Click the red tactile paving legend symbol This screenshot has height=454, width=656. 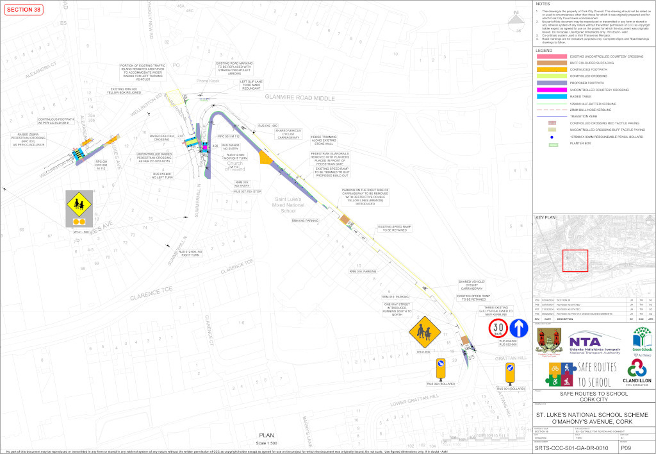552,123
